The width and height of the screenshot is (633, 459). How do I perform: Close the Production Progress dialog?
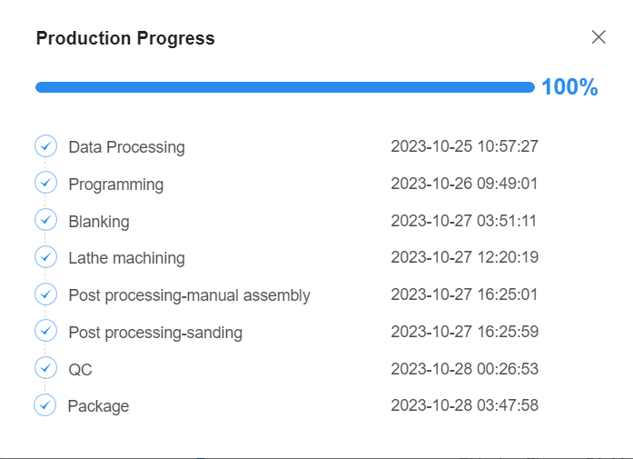[x=598, y=37]
